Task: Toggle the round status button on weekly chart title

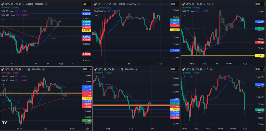Action: click(43, 69)
